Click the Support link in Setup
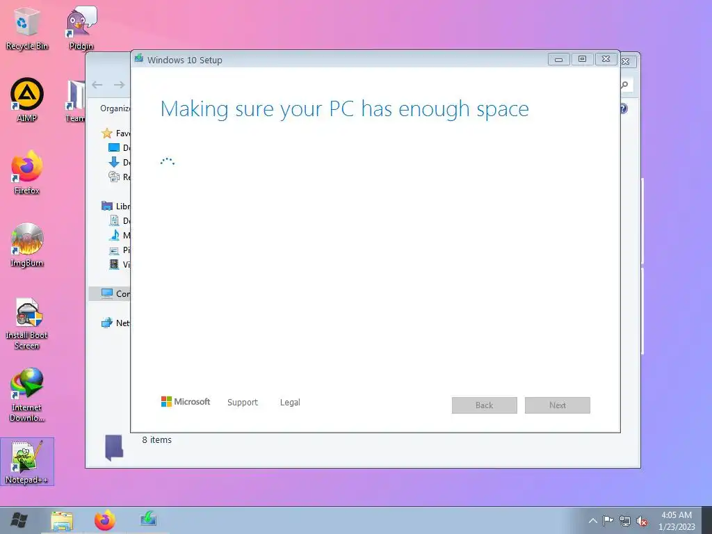Screen dimensions: 712x534 coord(243,403)
